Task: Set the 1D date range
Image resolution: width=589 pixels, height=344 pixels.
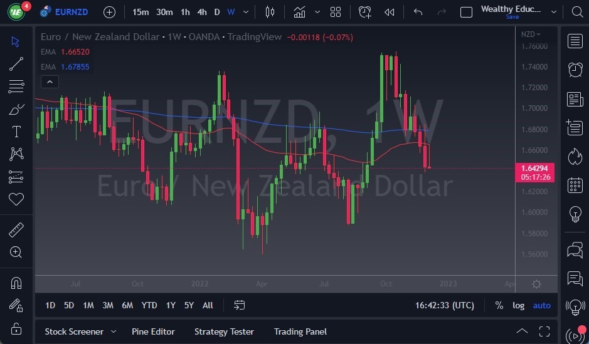Action: 50,305
